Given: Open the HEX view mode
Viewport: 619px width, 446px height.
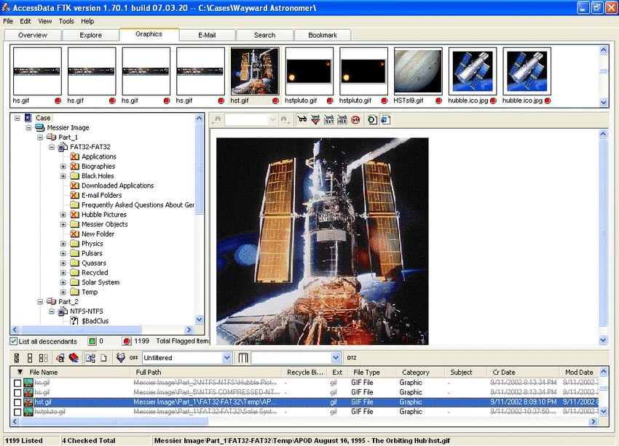Looking at the screenshot, I should (343, 121).
